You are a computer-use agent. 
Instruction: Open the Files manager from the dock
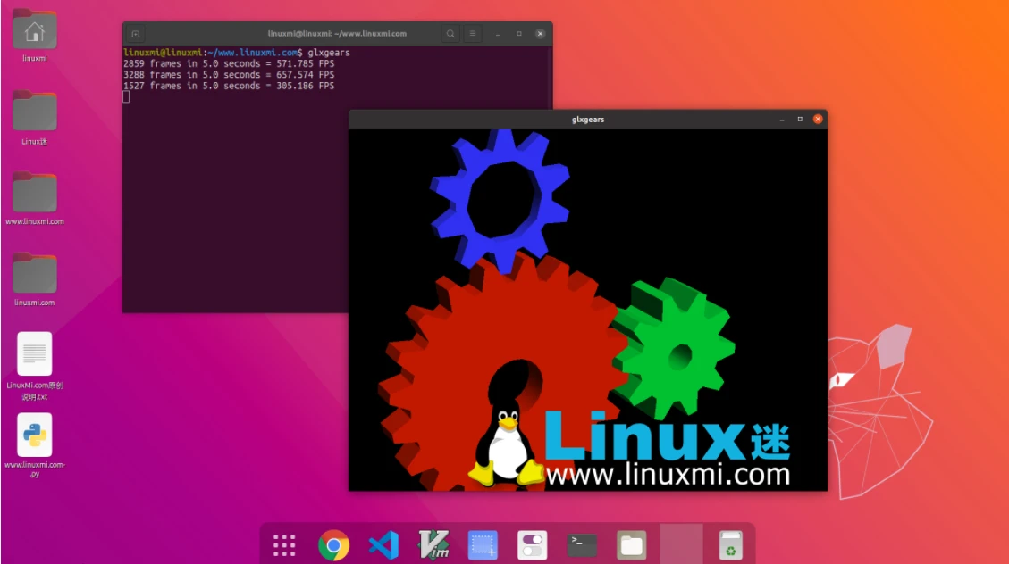coord(631,545)
